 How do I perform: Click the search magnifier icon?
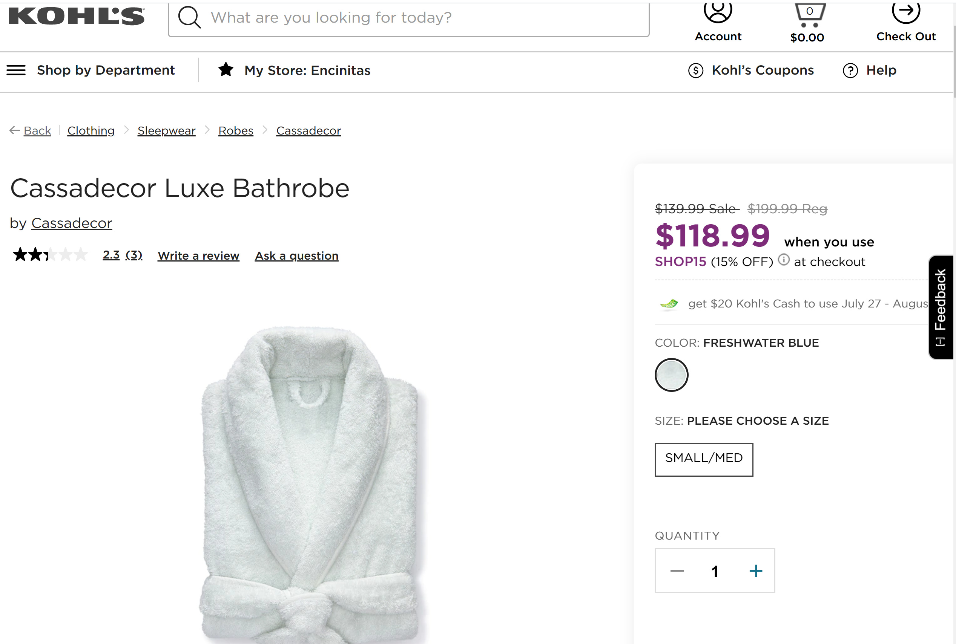coord(189,18)
